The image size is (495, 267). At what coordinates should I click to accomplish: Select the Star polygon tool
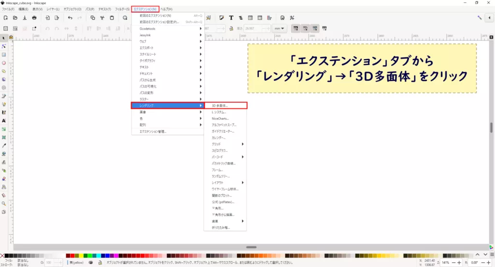[4, 71]
